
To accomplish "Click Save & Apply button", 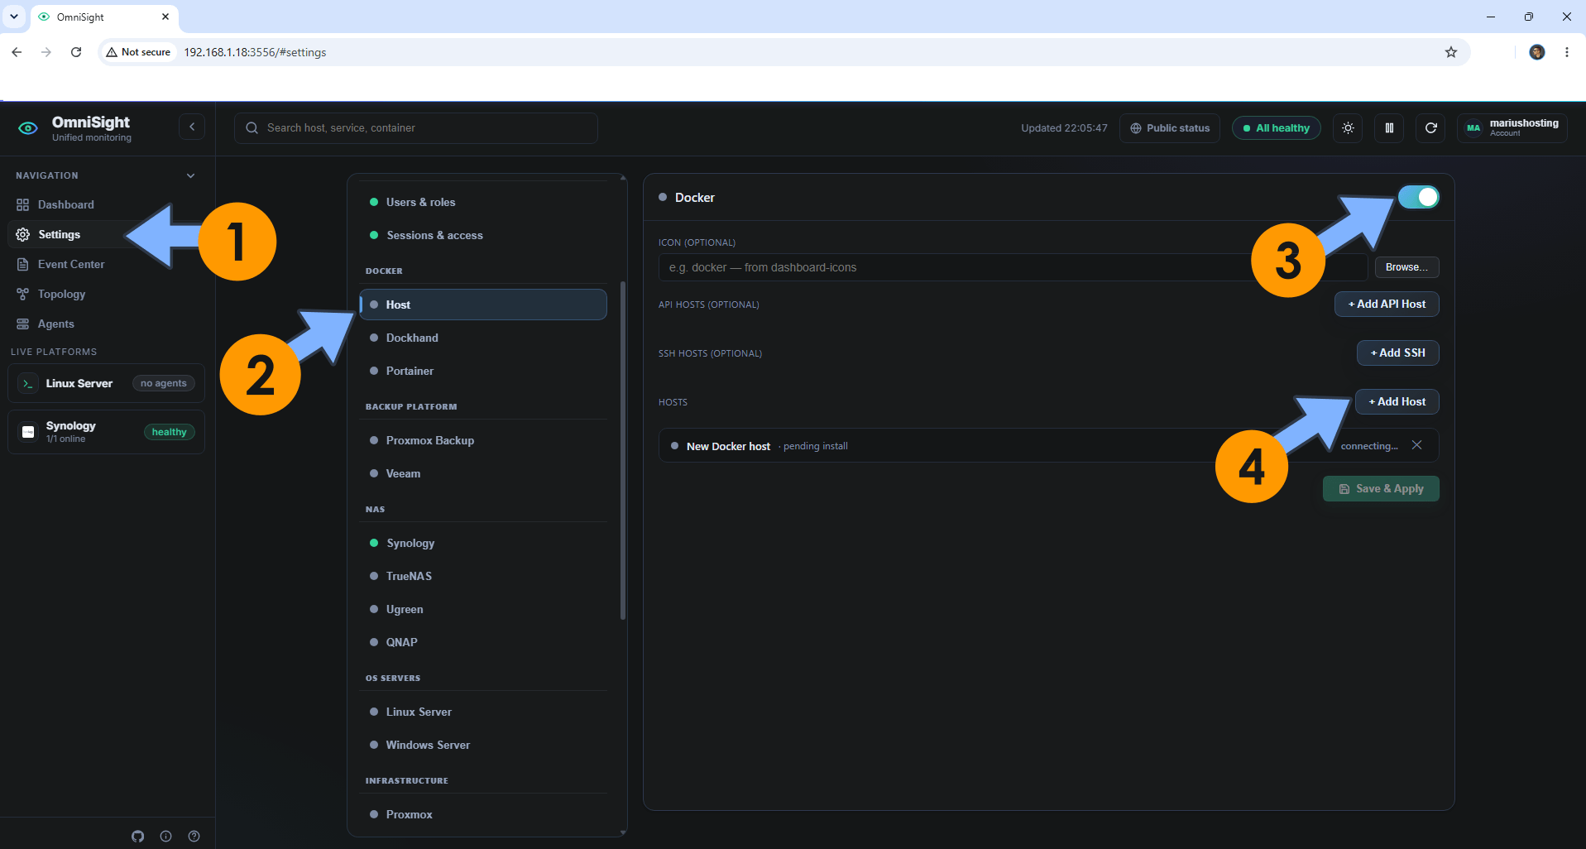I will pyautogui.click(x=1381, y=488).
